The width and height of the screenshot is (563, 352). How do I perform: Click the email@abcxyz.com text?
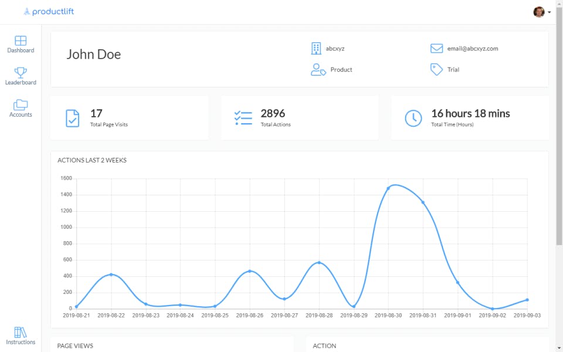[473, 49]
